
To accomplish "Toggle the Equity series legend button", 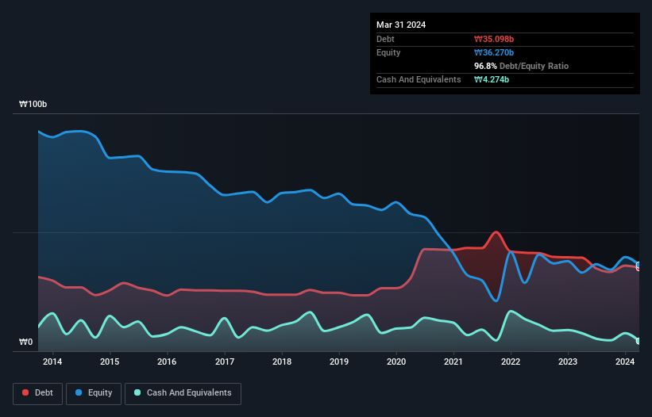I will point(94,393).
